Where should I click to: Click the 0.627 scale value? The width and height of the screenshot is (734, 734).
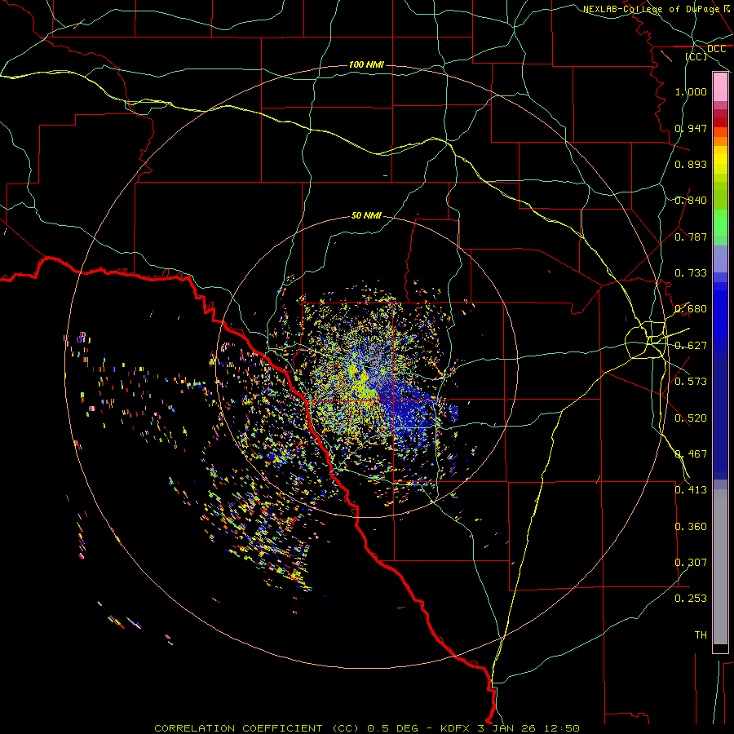(691, 346)
